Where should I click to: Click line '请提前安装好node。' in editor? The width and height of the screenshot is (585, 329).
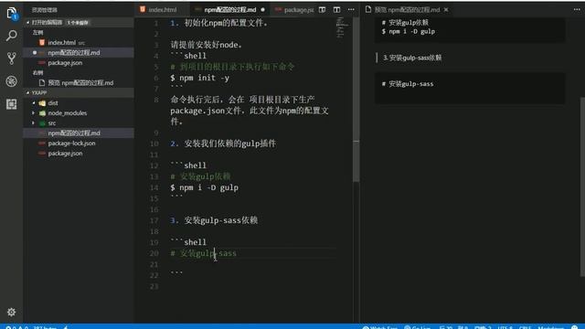click(207, 45)
